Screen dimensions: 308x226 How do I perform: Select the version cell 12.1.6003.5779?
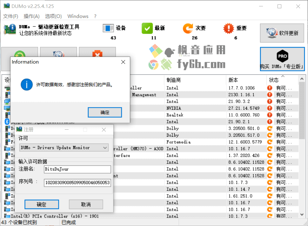click(245, 142)
